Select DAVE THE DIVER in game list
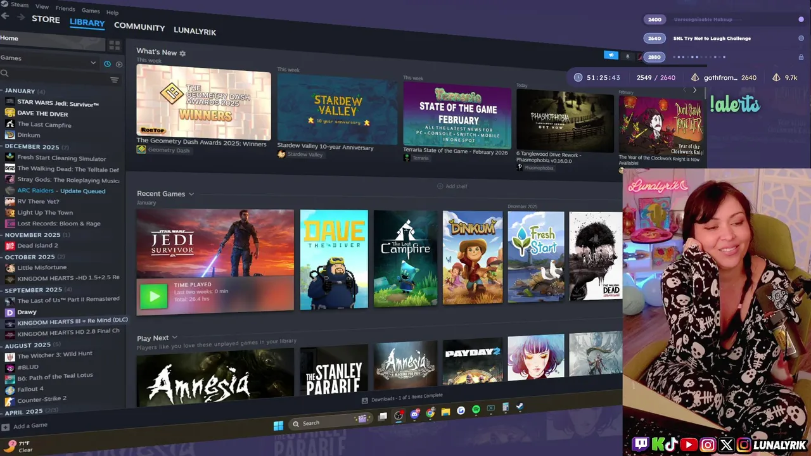This screenshot has width=811, height=456. [x=42, y=114]
